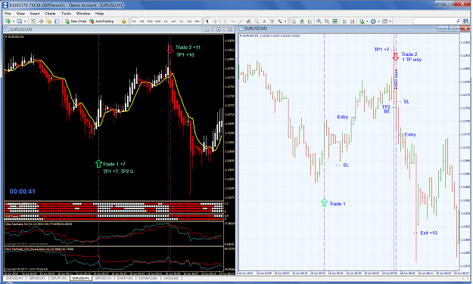
Task: Select the Trendline drawing tool
Action: pyautogui.click(x=241, y=21)
